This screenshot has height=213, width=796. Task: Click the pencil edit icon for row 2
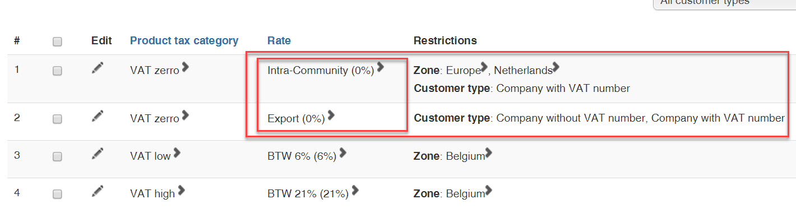(x=98, y=115)
